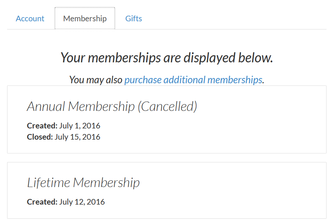Click the Lifetime Membership heading
The height and width of the screenshot is (224, 334).
[83, 183]
